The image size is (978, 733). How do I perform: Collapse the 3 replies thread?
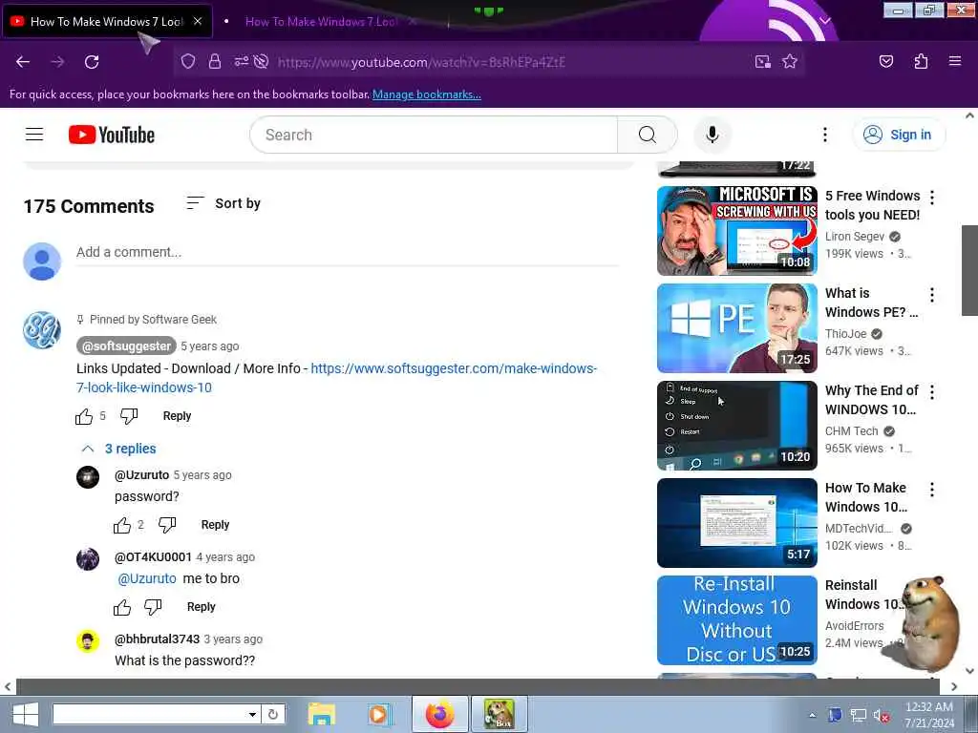click(118, 449)
